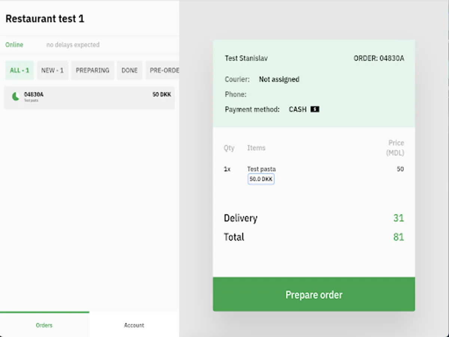Click the cash payment banknote icon
The image size is (449, 337).
[315, 109]
